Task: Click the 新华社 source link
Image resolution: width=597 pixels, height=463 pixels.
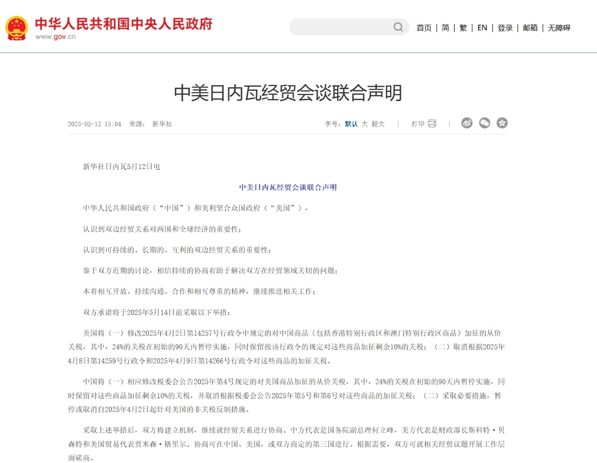Action: click(x=161, y=124)
